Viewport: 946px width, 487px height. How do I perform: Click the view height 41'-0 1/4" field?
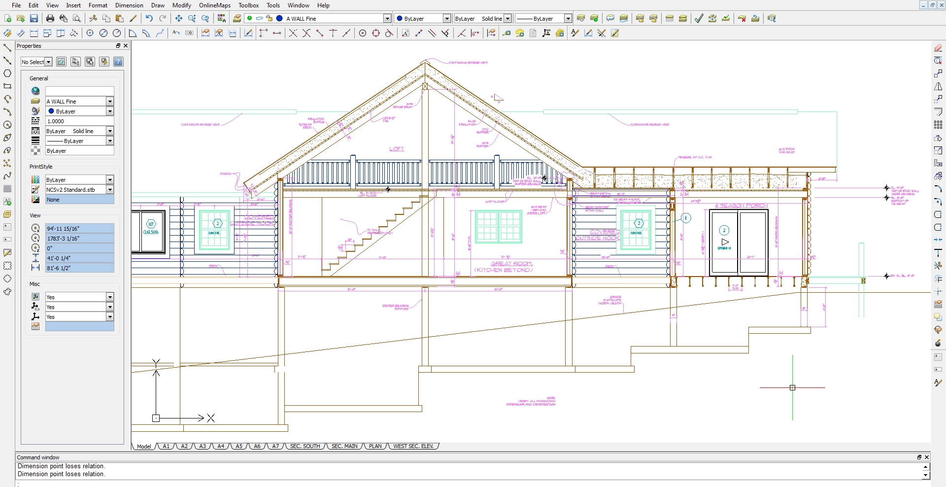79,258
